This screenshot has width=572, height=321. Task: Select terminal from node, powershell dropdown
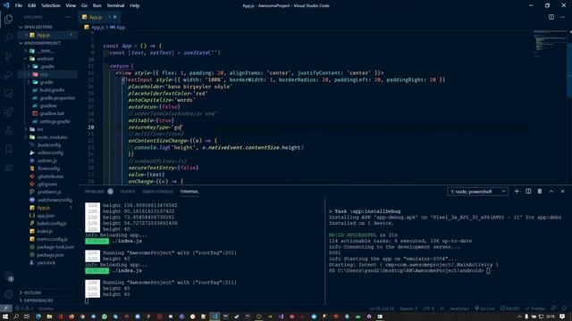point(477,192)
